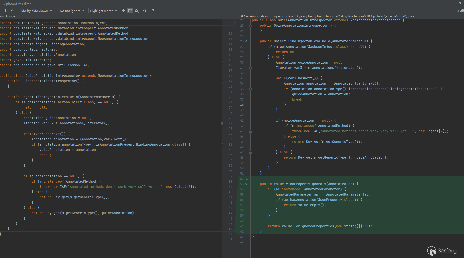Open the Side-by-side viewer dropdown
The image size is (464, 258).
tap(36, 11)
